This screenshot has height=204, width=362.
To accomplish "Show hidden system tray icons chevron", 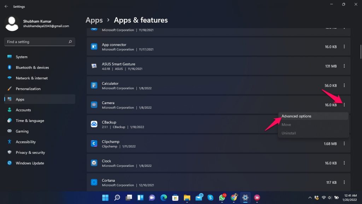I will (x=310, y=197).
